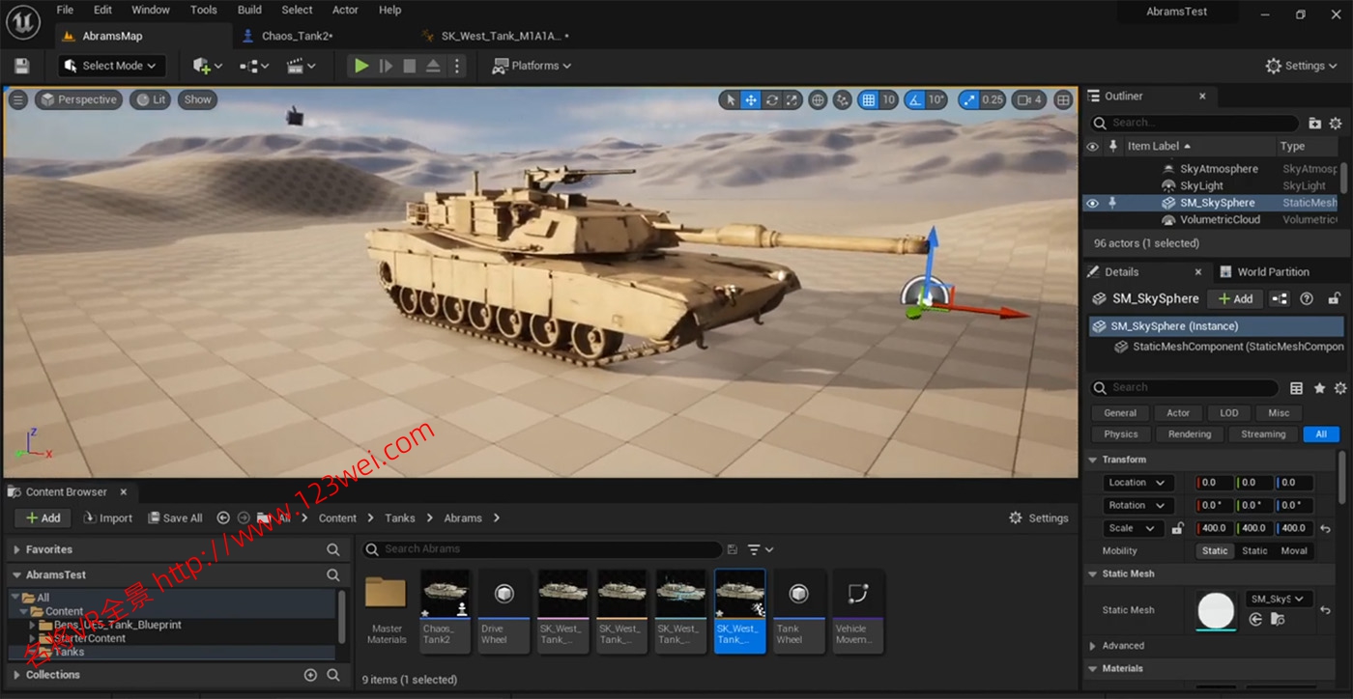Viewport: 1353px width, 699px height.
Task: Select the scale gizmo tool
Action: (792, 99)
